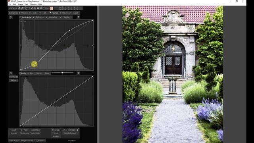This screenshot has height=143, width=254.
Task: Click the Grade button
Action: (56, 133)
